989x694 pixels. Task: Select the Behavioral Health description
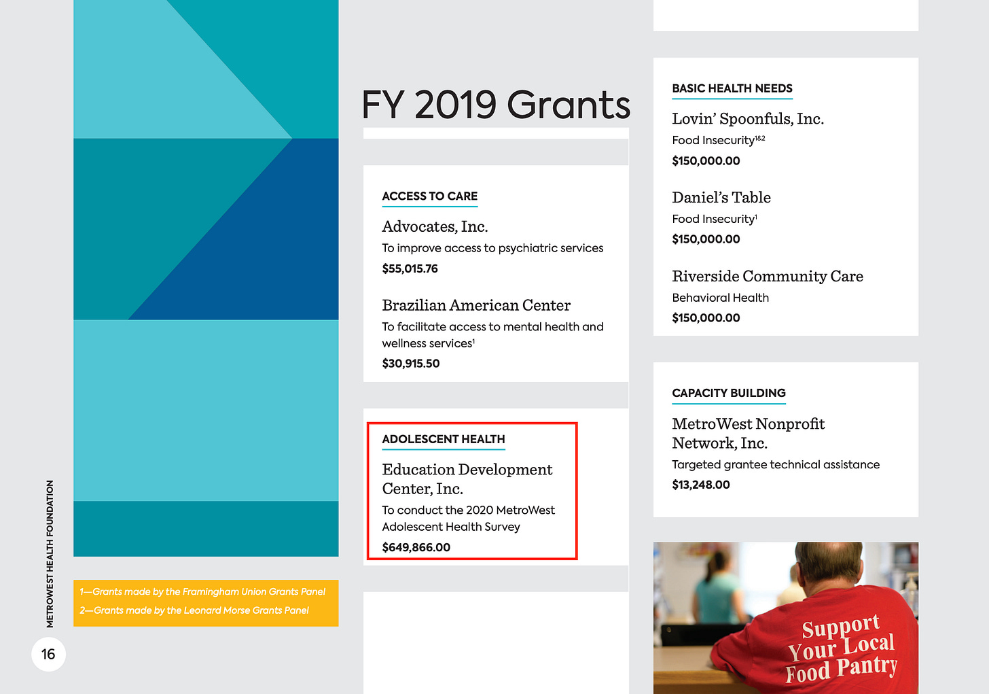tap(721, 298)
